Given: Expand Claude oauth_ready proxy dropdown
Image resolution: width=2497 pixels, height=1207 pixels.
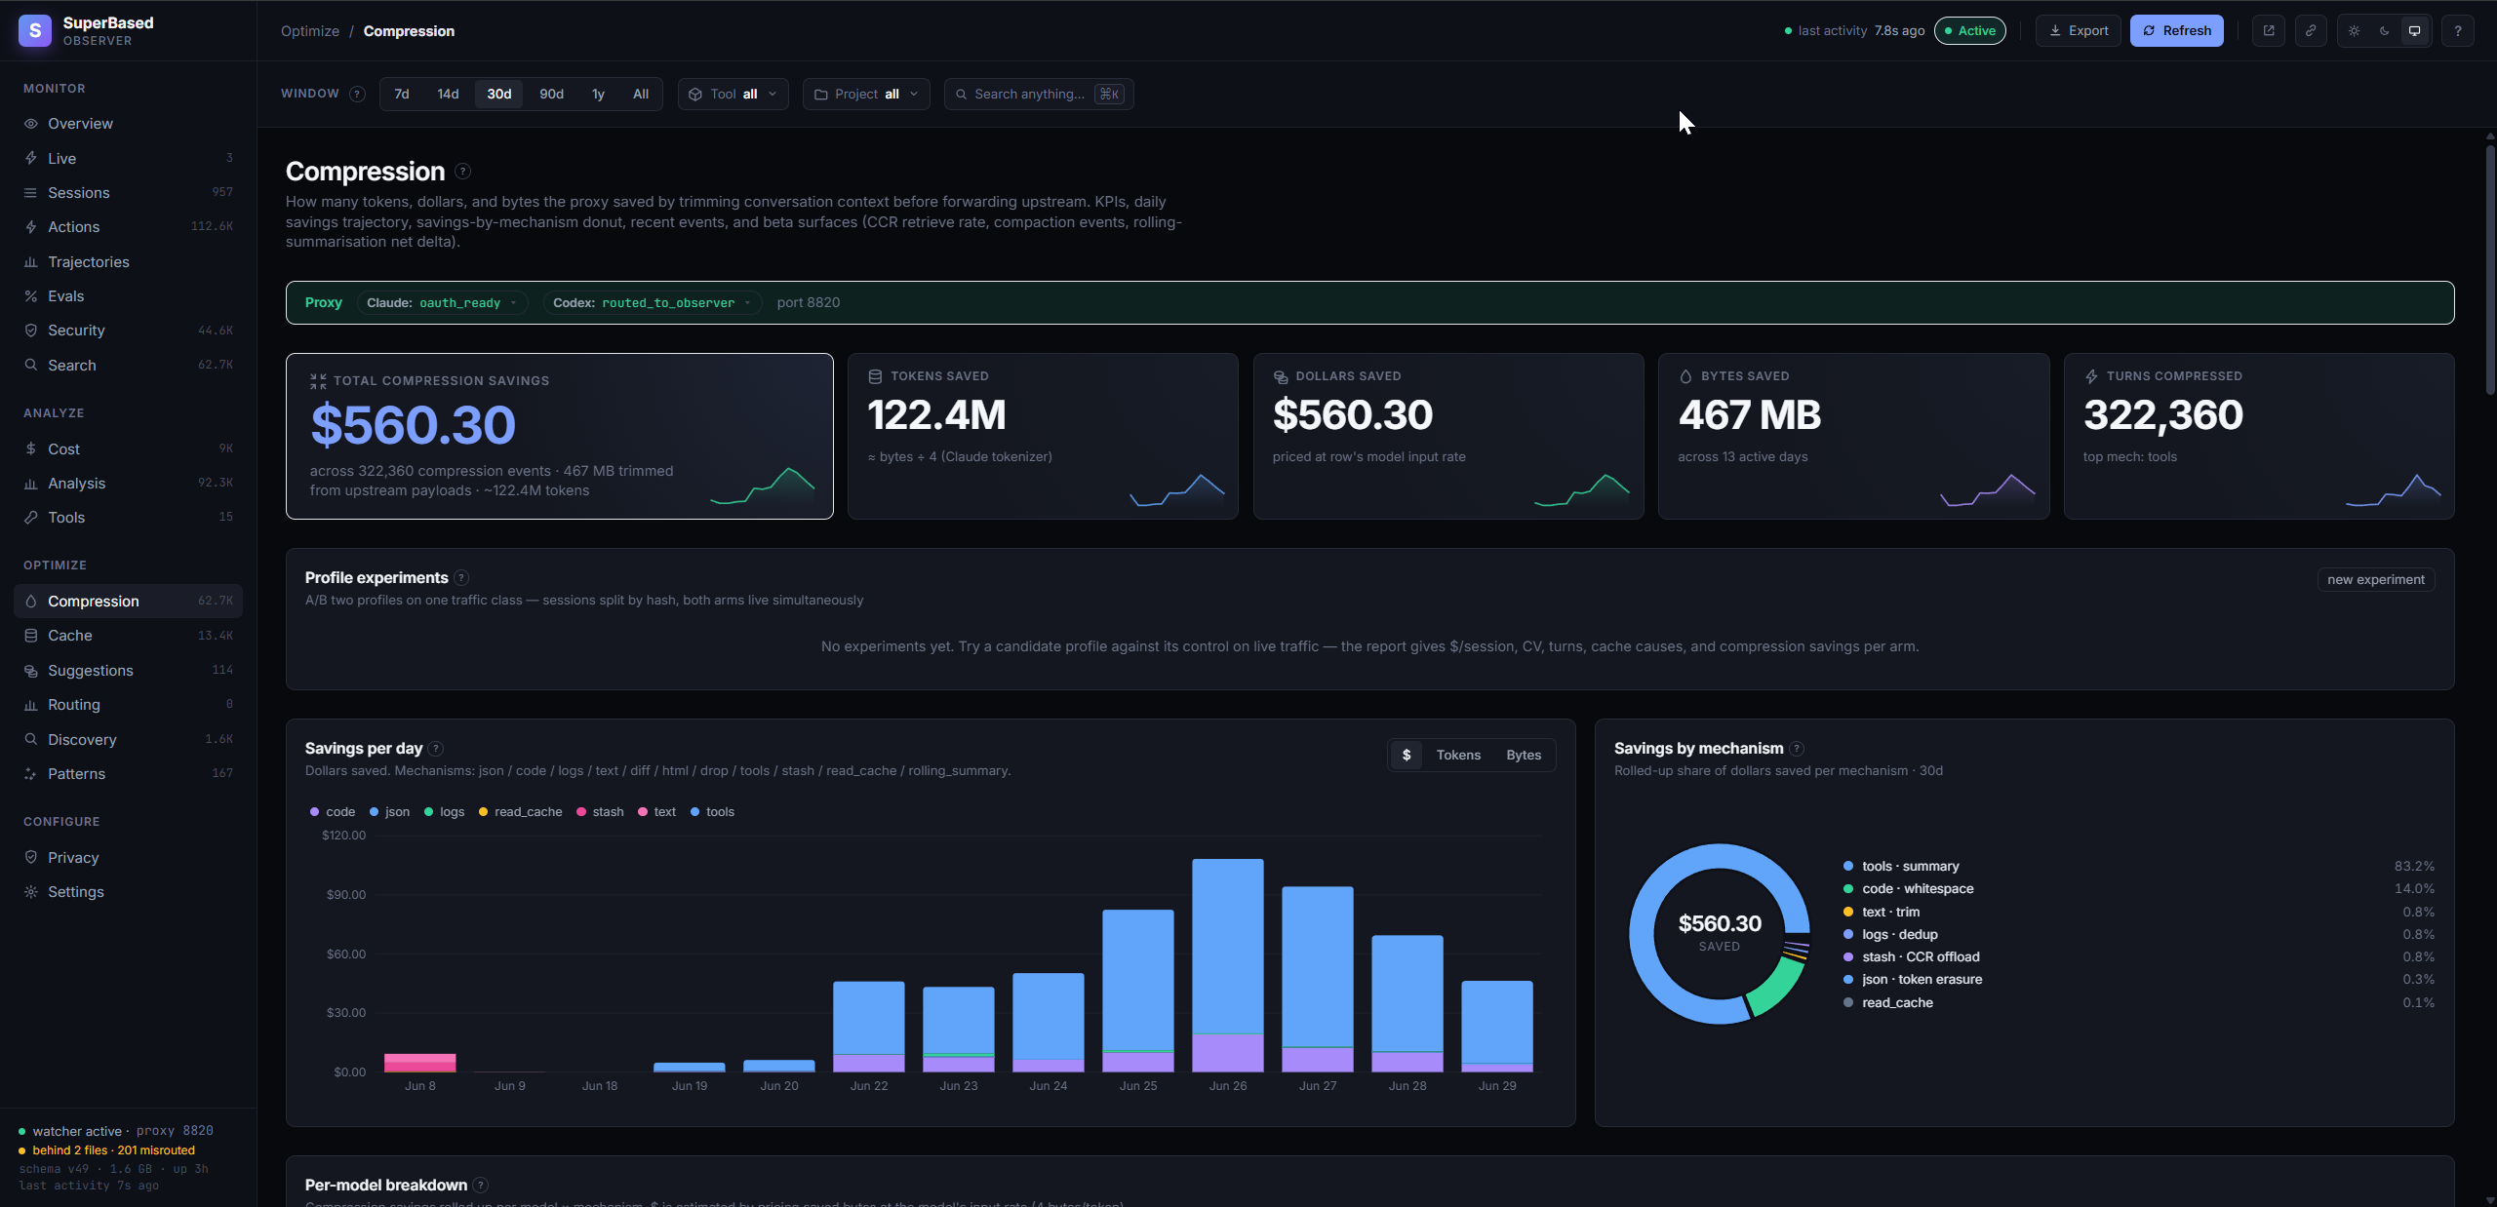Looking at the screenshot, I should (443, 303).
